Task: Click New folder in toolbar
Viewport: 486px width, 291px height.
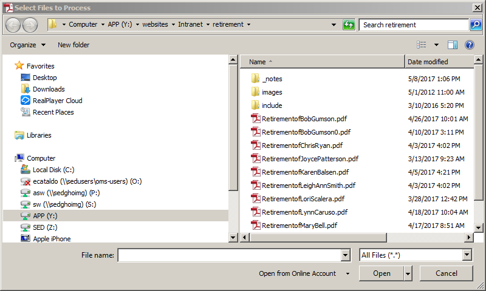Action: click(x=74, y=45)
